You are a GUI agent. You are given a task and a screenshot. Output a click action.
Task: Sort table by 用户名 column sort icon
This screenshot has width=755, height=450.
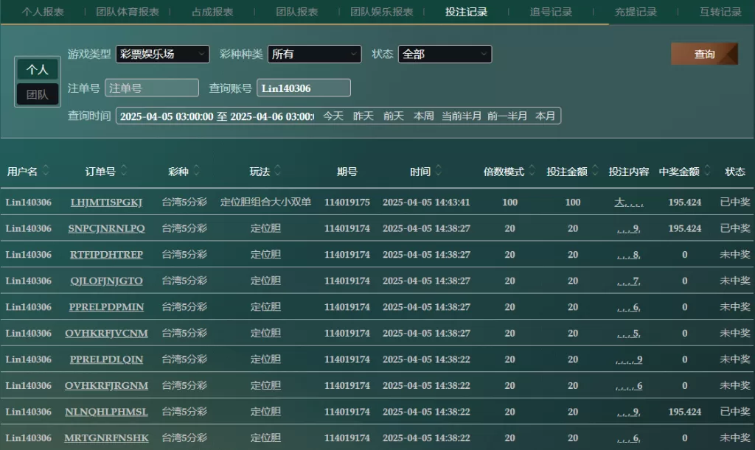[46, 171]
